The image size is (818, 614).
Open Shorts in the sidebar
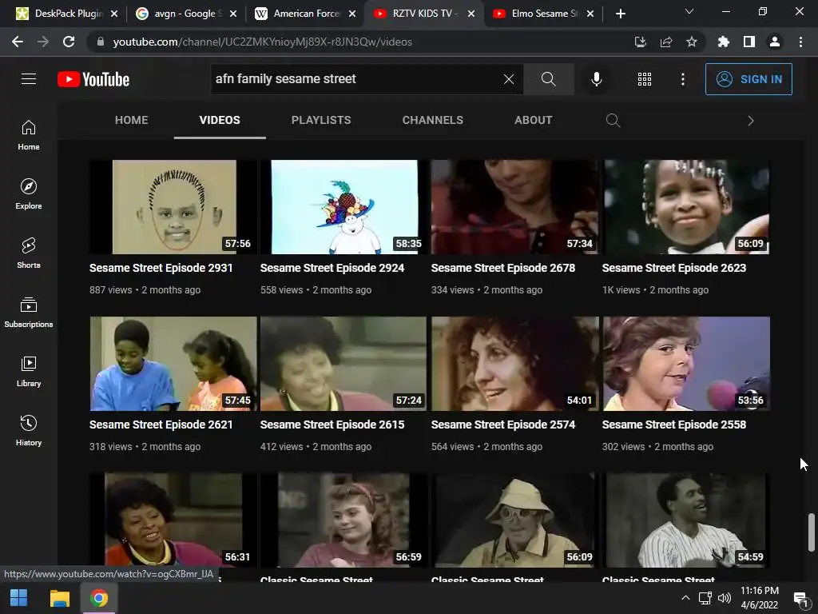pyautogui.click(x=29, y=253)
